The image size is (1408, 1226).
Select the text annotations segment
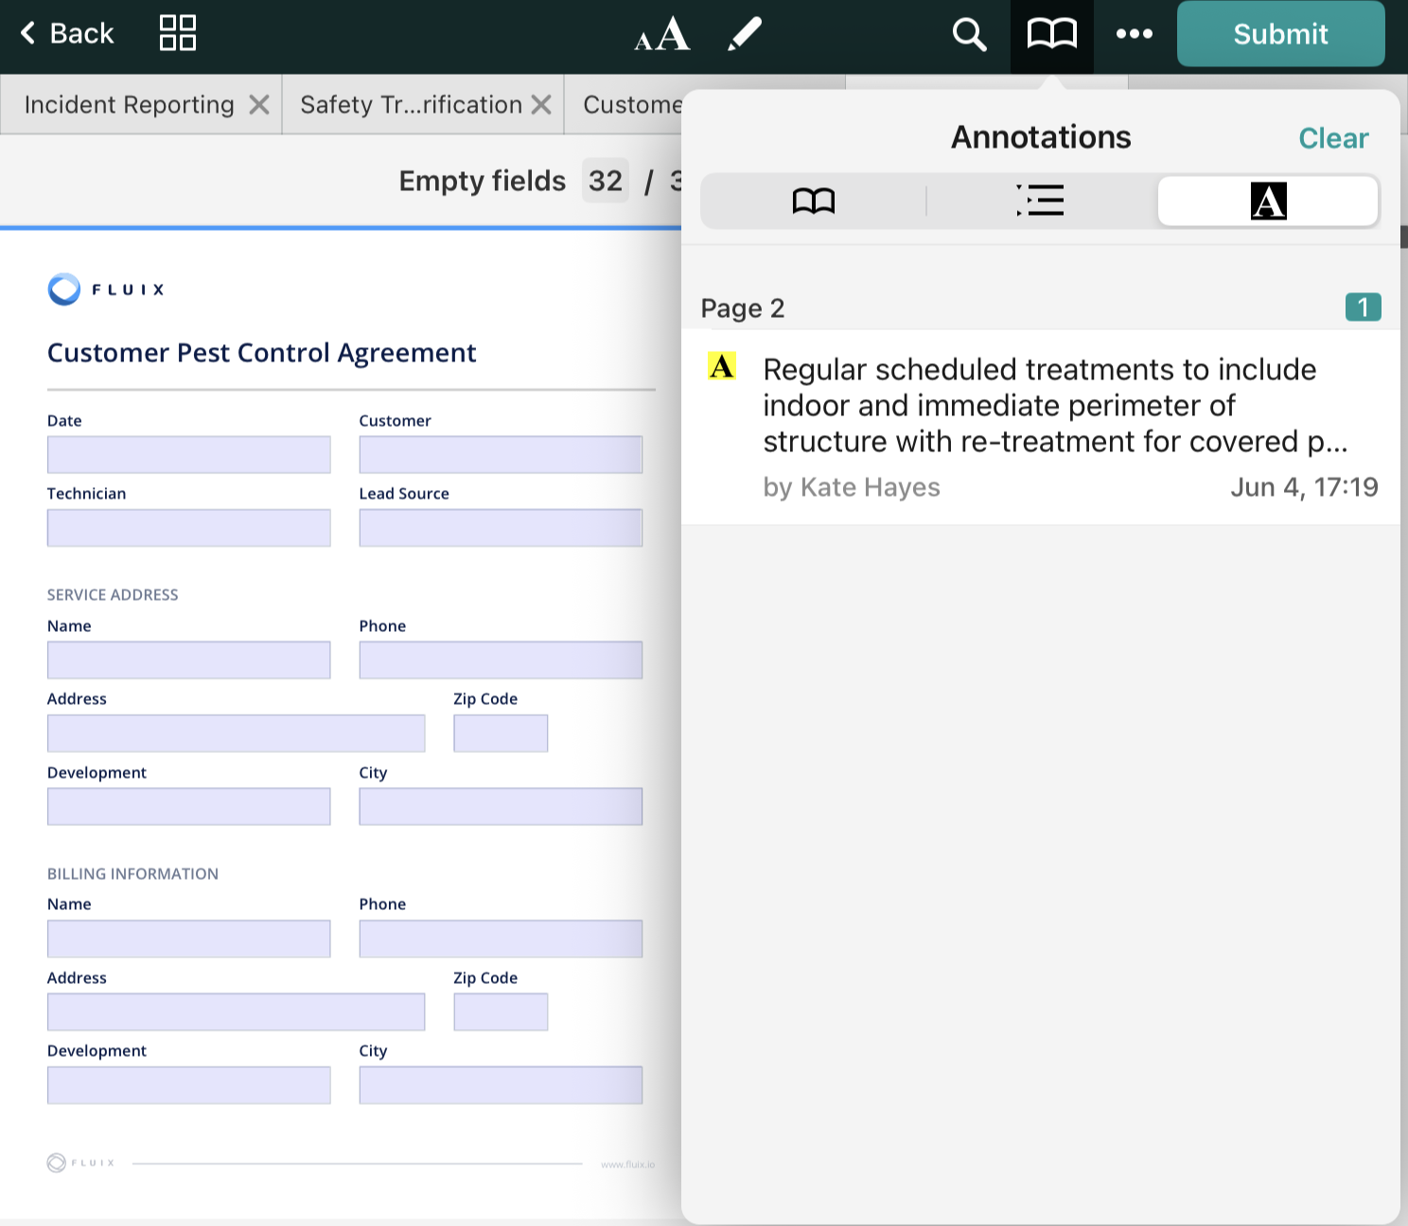(x=1267, y=201)
